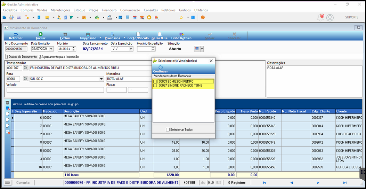Open the Financeiro menu

coord(109,10)
